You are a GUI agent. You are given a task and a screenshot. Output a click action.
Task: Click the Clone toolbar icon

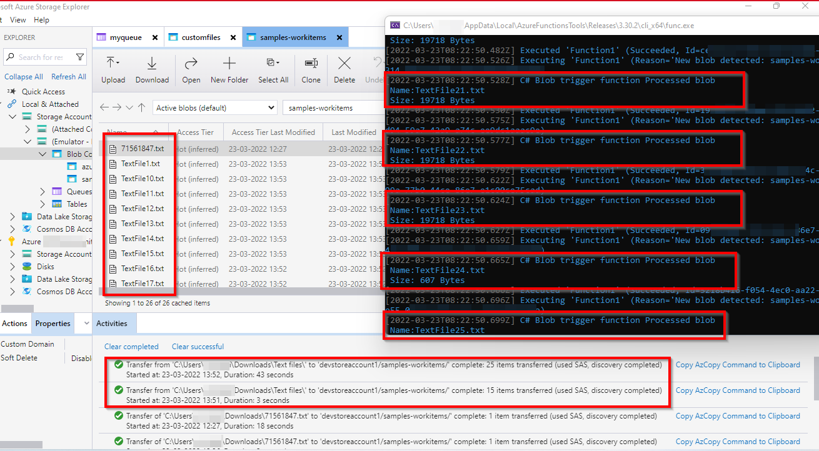311,63
